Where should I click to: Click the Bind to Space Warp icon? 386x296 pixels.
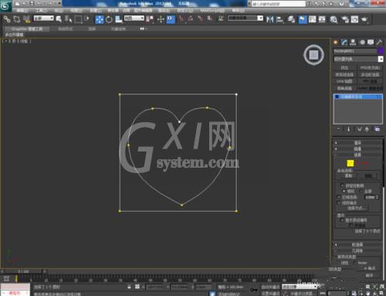pos(26,19)
